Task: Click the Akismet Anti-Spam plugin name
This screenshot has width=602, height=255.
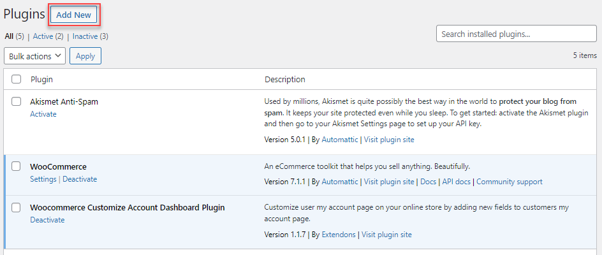Action: 64,102
